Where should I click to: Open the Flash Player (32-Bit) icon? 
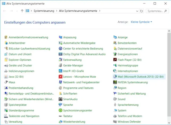pyautogui.click(x=115, y=60)
